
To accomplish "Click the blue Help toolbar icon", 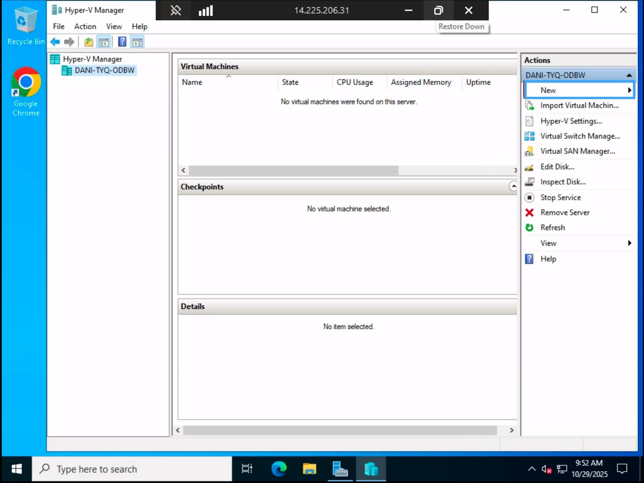I will [122, 42].
